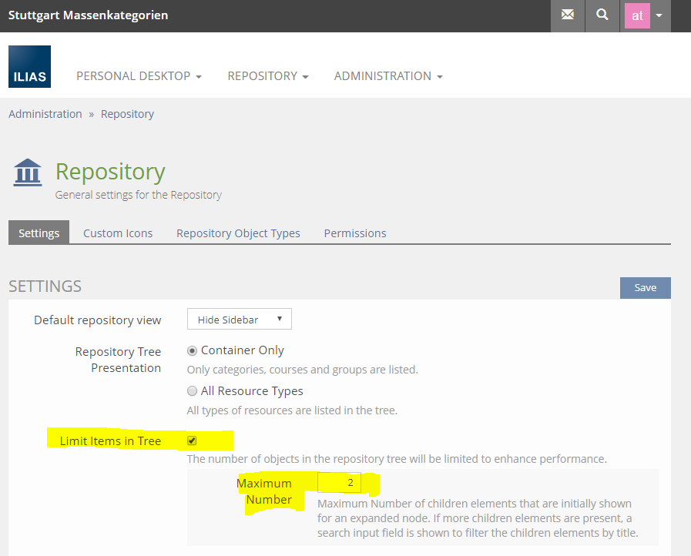Expand the Repository main menu
This screenshot has width=691, height=556.
pyautogui.click(x=267, y=76)
